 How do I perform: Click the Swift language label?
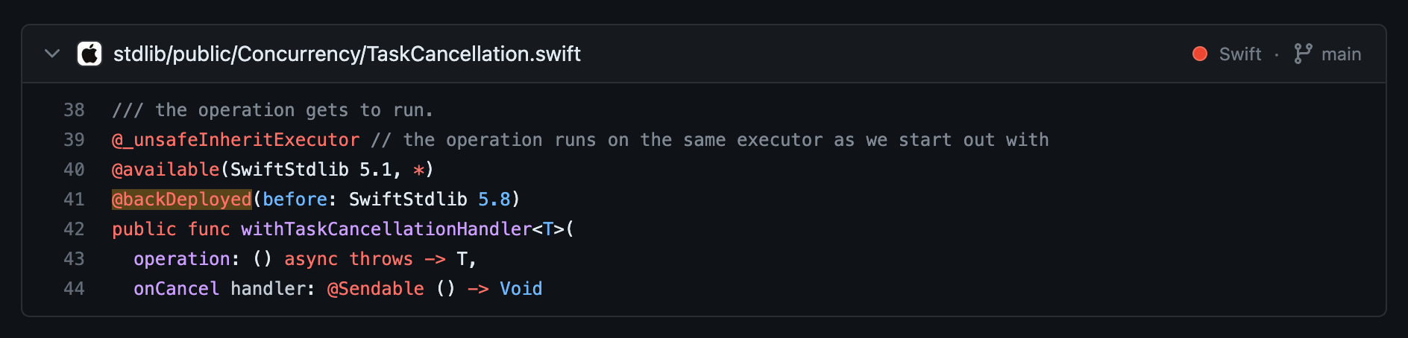[x=1240, y=54]
